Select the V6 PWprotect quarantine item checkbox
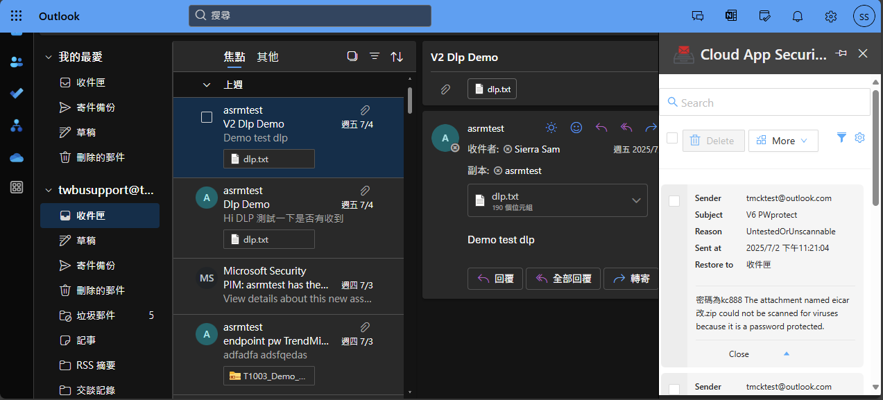Image resolution: width=883 pixels, height=400 pixels. 674,201
